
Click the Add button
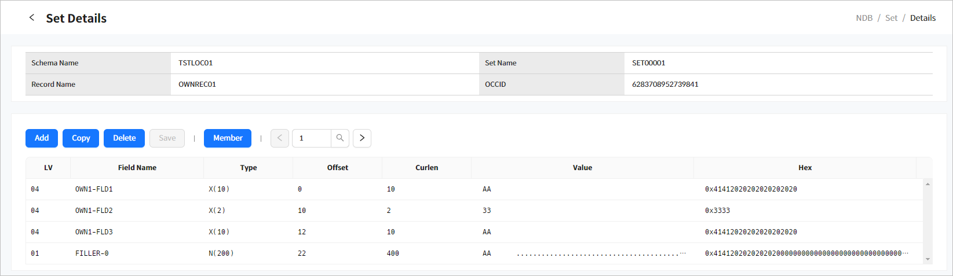(42, 138)
